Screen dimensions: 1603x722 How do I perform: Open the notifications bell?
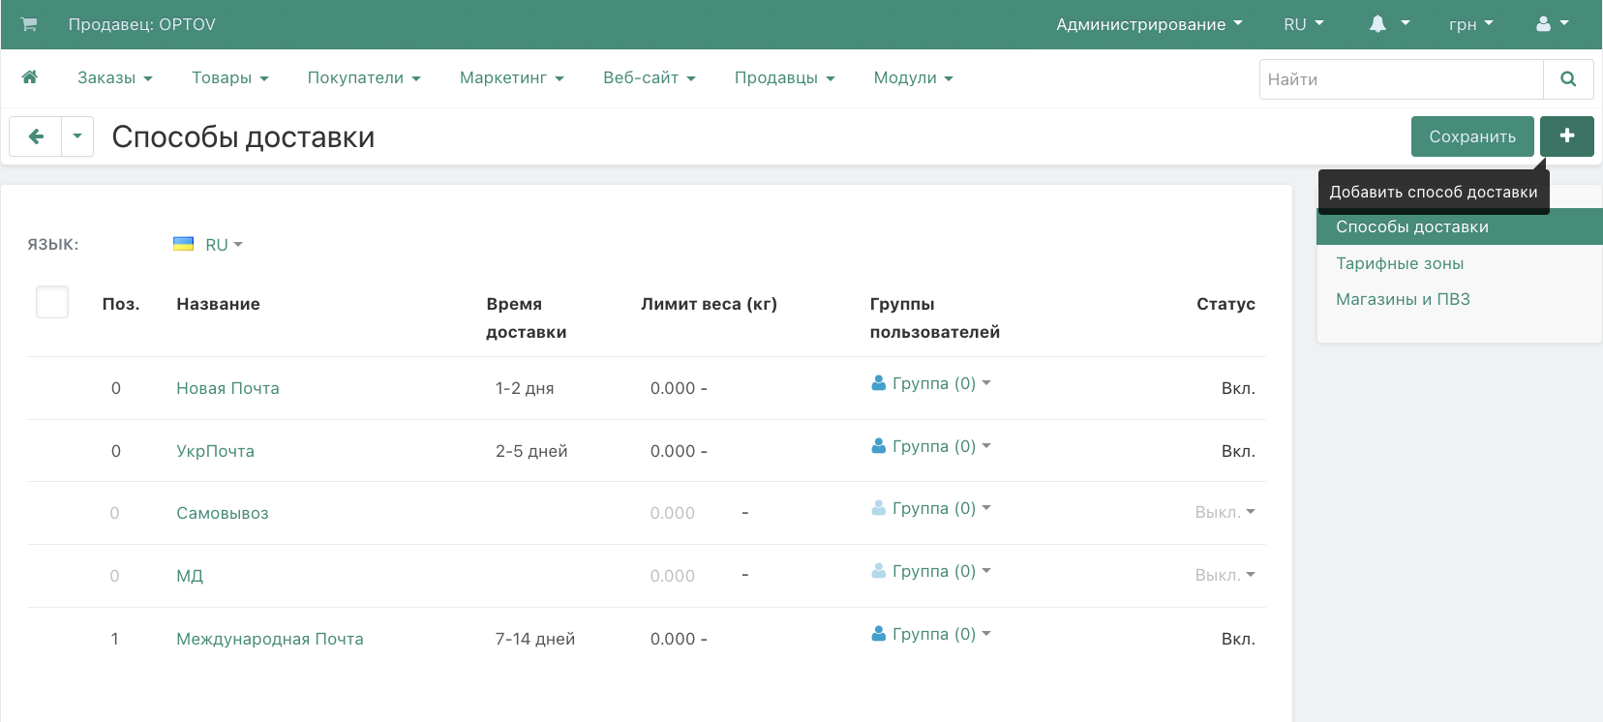pos(1378,24)
